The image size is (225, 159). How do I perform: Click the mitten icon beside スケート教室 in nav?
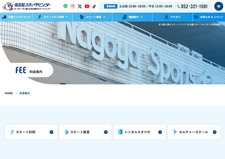point(82,17)
